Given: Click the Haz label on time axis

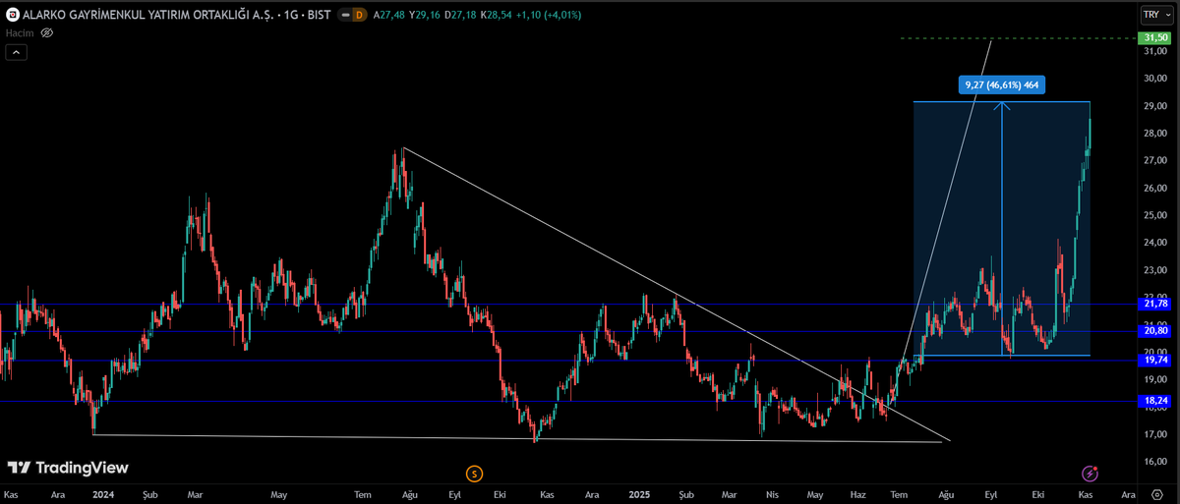Looking at the screenshot, I should 858,495.
